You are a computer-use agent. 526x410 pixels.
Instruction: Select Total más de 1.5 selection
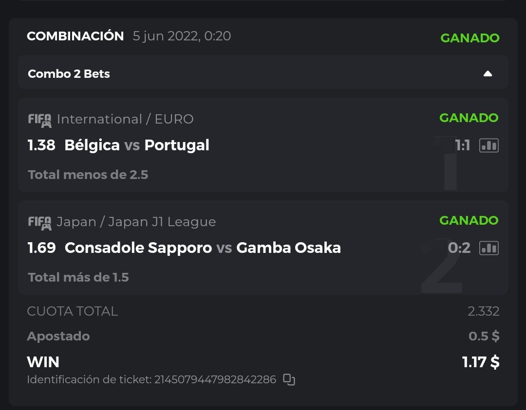pyautogui.click(x=78, y=277)
